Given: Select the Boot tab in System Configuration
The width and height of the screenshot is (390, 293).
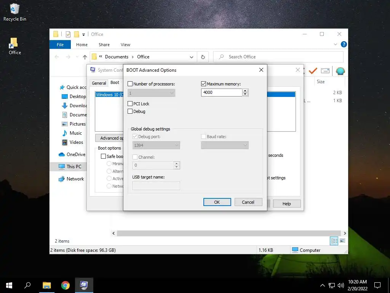Looking at the screenshot, I should pos(115,82).
